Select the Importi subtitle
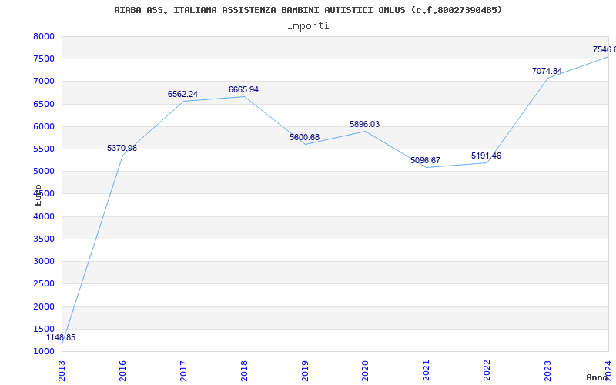Image resolution: width=616 pixels, height=385 pixels. click(x=308, y=26)
